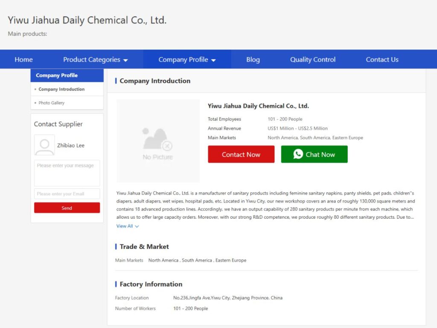This screenshot has width=437, height=328.
Task: Expand the Company Profile dropdown arrow
Action: tap(213, 60)
